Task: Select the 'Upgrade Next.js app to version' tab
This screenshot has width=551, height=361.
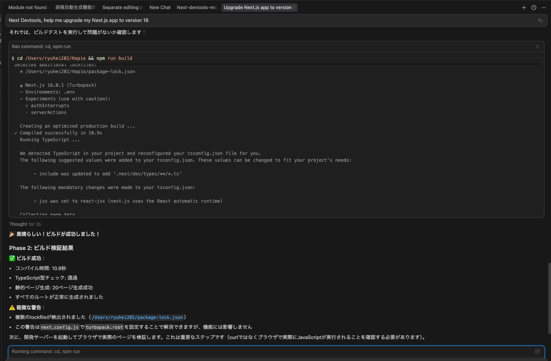Action: 259,8
